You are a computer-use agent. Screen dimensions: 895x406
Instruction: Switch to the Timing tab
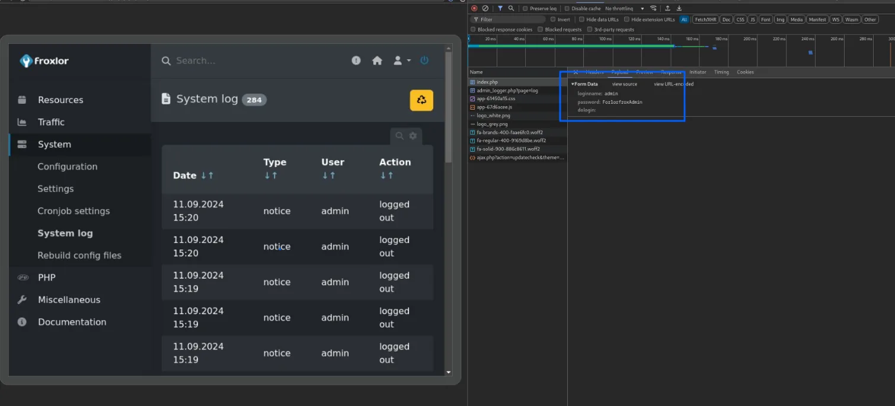click(x=721, y=72)
